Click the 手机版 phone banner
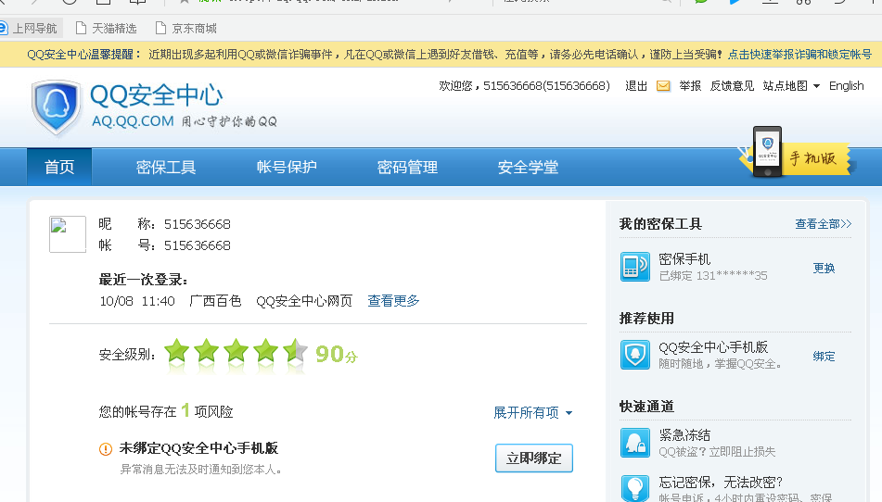Viewport: 882px width, 502px height. [797, 154]
